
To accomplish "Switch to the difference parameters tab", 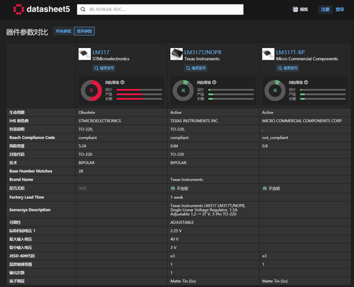I will pyautogui.click(x=84, y=31).
